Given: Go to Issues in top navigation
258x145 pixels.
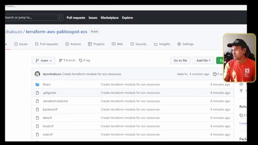Looking at the screenshot, I should (93, 18).
